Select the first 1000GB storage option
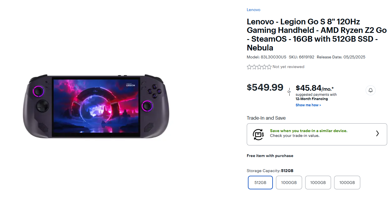Screen dimensions: 392x197 click(289, 183)
